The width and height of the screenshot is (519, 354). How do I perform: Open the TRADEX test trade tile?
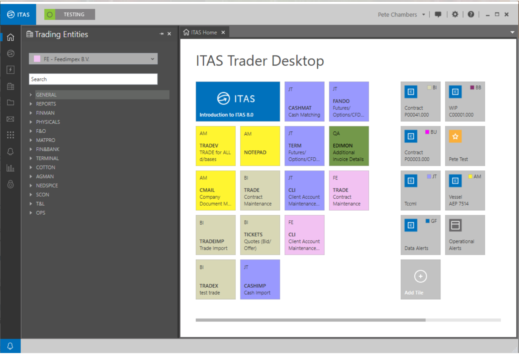tap(216, 279)
